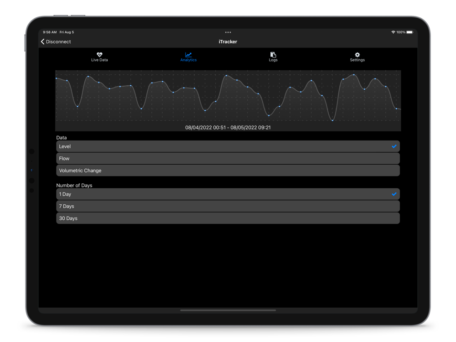
Task: Tap the back chevron beside Disconnect
Action: point(43,41)
